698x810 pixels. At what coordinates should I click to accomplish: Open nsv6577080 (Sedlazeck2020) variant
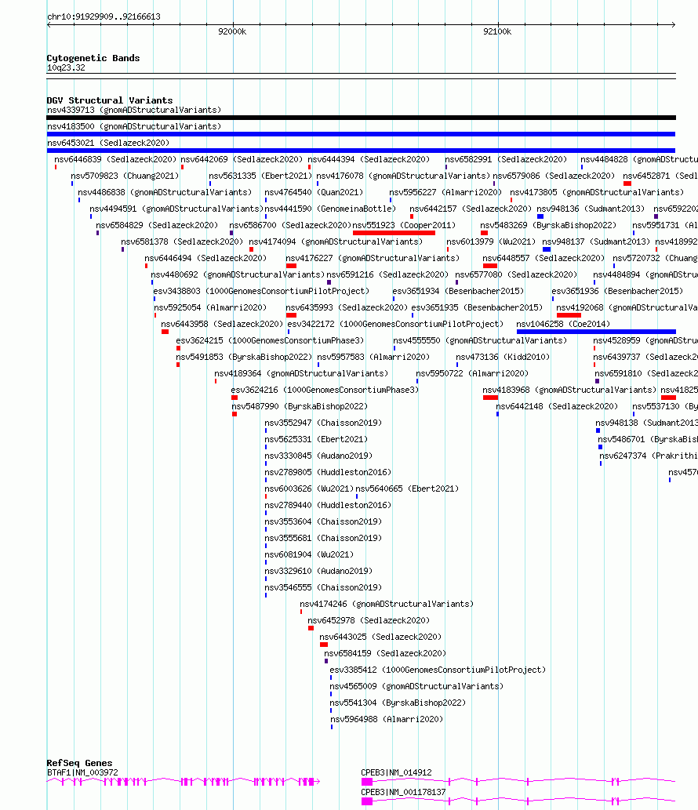coord(516,275)
